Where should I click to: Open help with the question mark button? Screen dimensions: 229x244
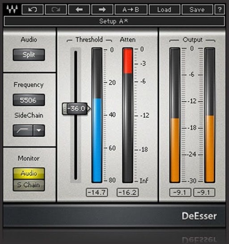click(x=220, y=10)
